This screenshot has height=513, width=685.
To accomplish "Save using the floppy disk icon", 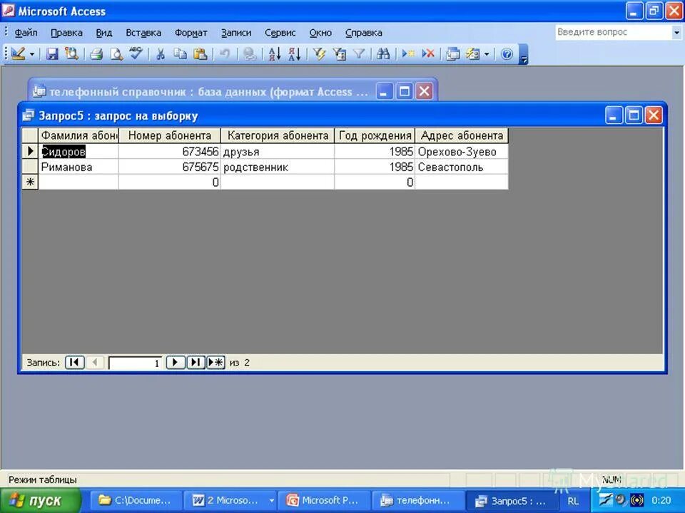I will 52,53.
